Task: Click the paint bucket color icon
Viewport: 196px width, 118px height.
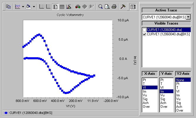Action: pyautogui.click(x=29, y=7)
